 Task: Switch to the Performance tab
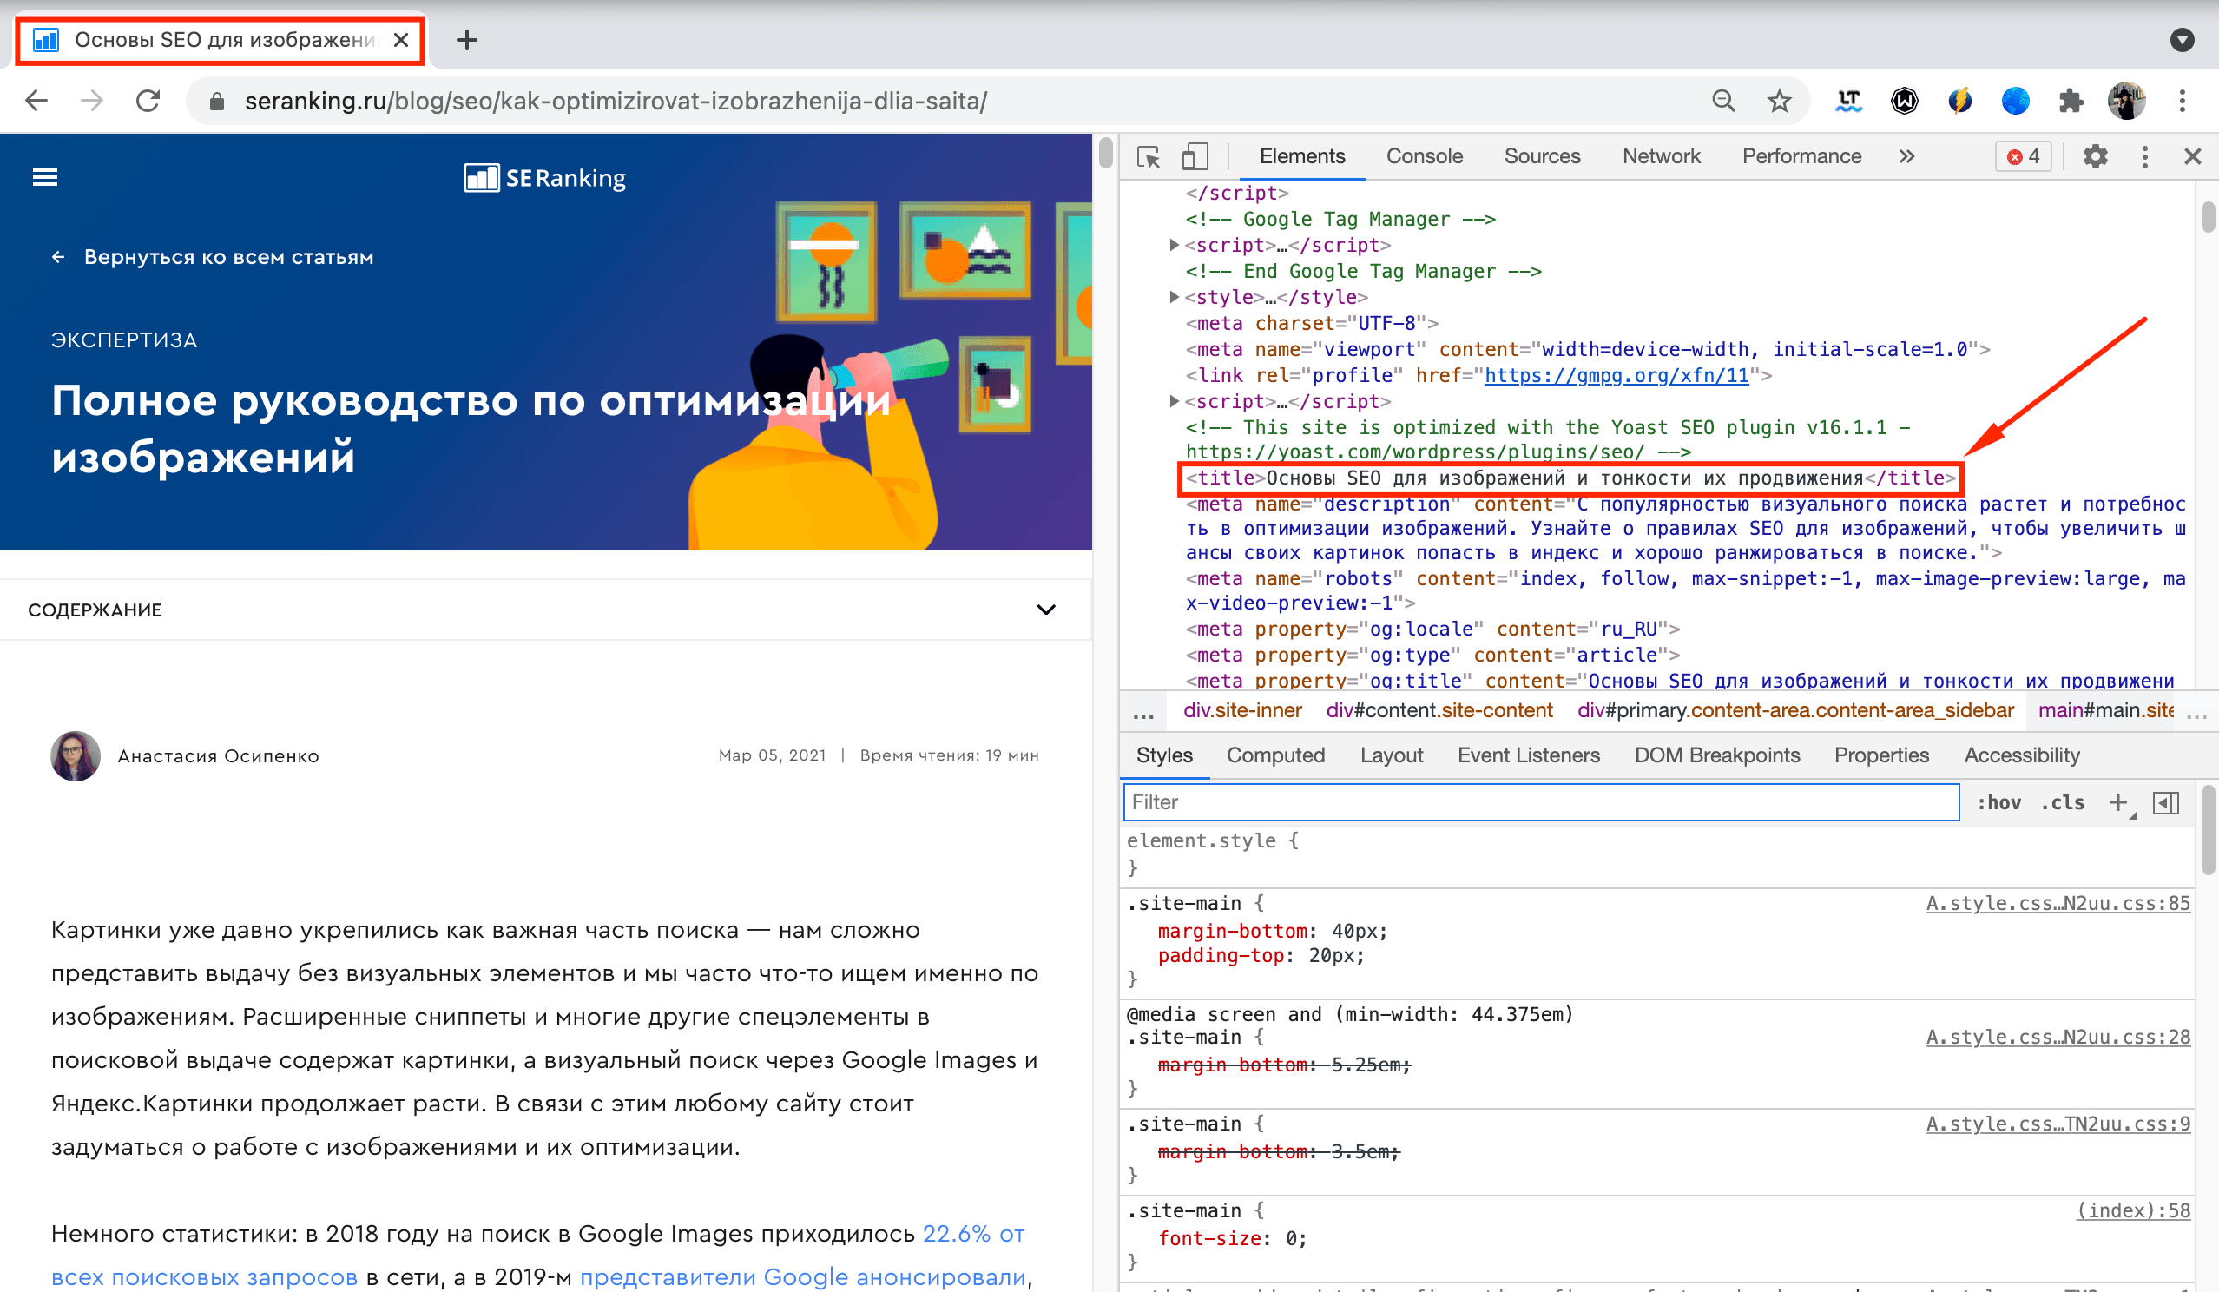(1801, 157)
